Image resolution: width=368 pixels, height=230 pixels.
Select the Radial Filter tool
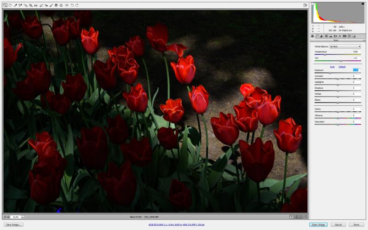(61, 5)
